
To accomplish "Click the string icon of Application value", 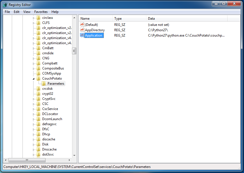I will 82,35.
